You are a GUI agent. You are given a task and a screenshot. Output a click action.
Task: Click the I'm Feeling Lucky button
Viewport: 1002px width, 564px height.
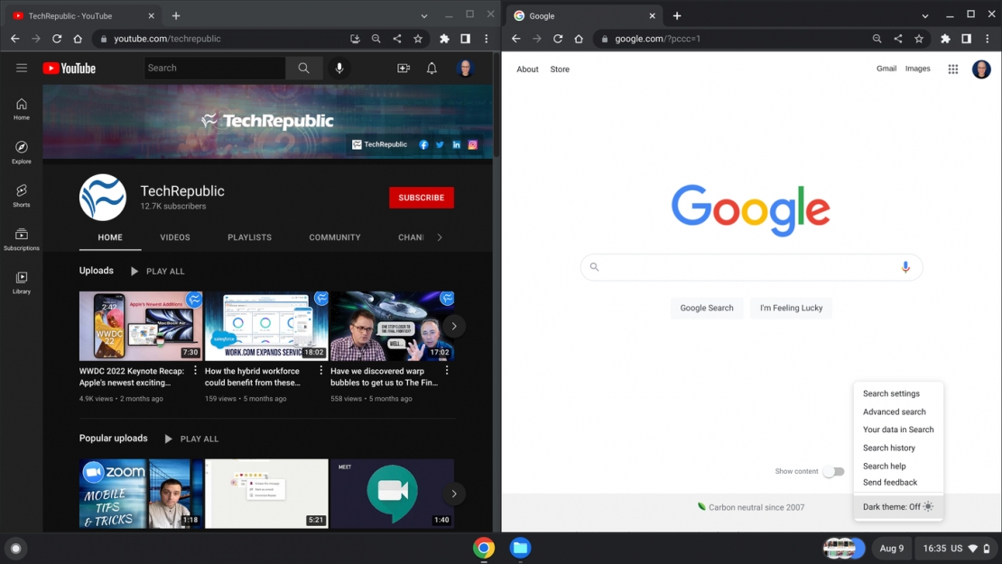tap(791, 308)
